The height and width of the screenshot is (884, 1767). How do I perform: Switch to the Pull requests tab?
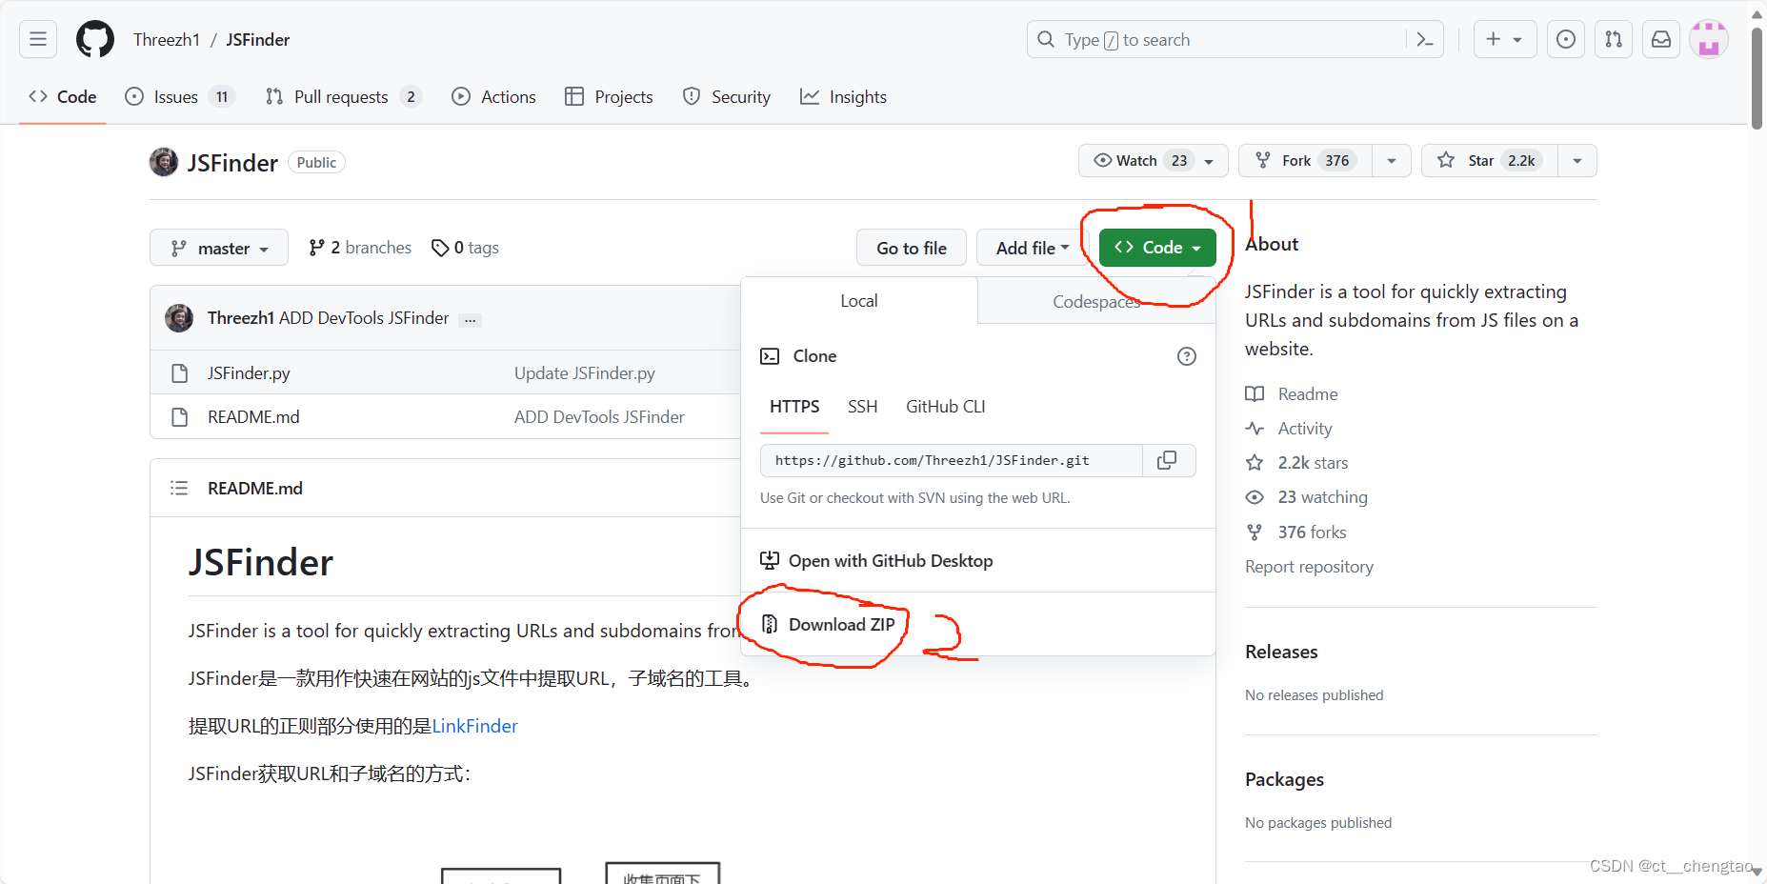click(x=343, y=96)
